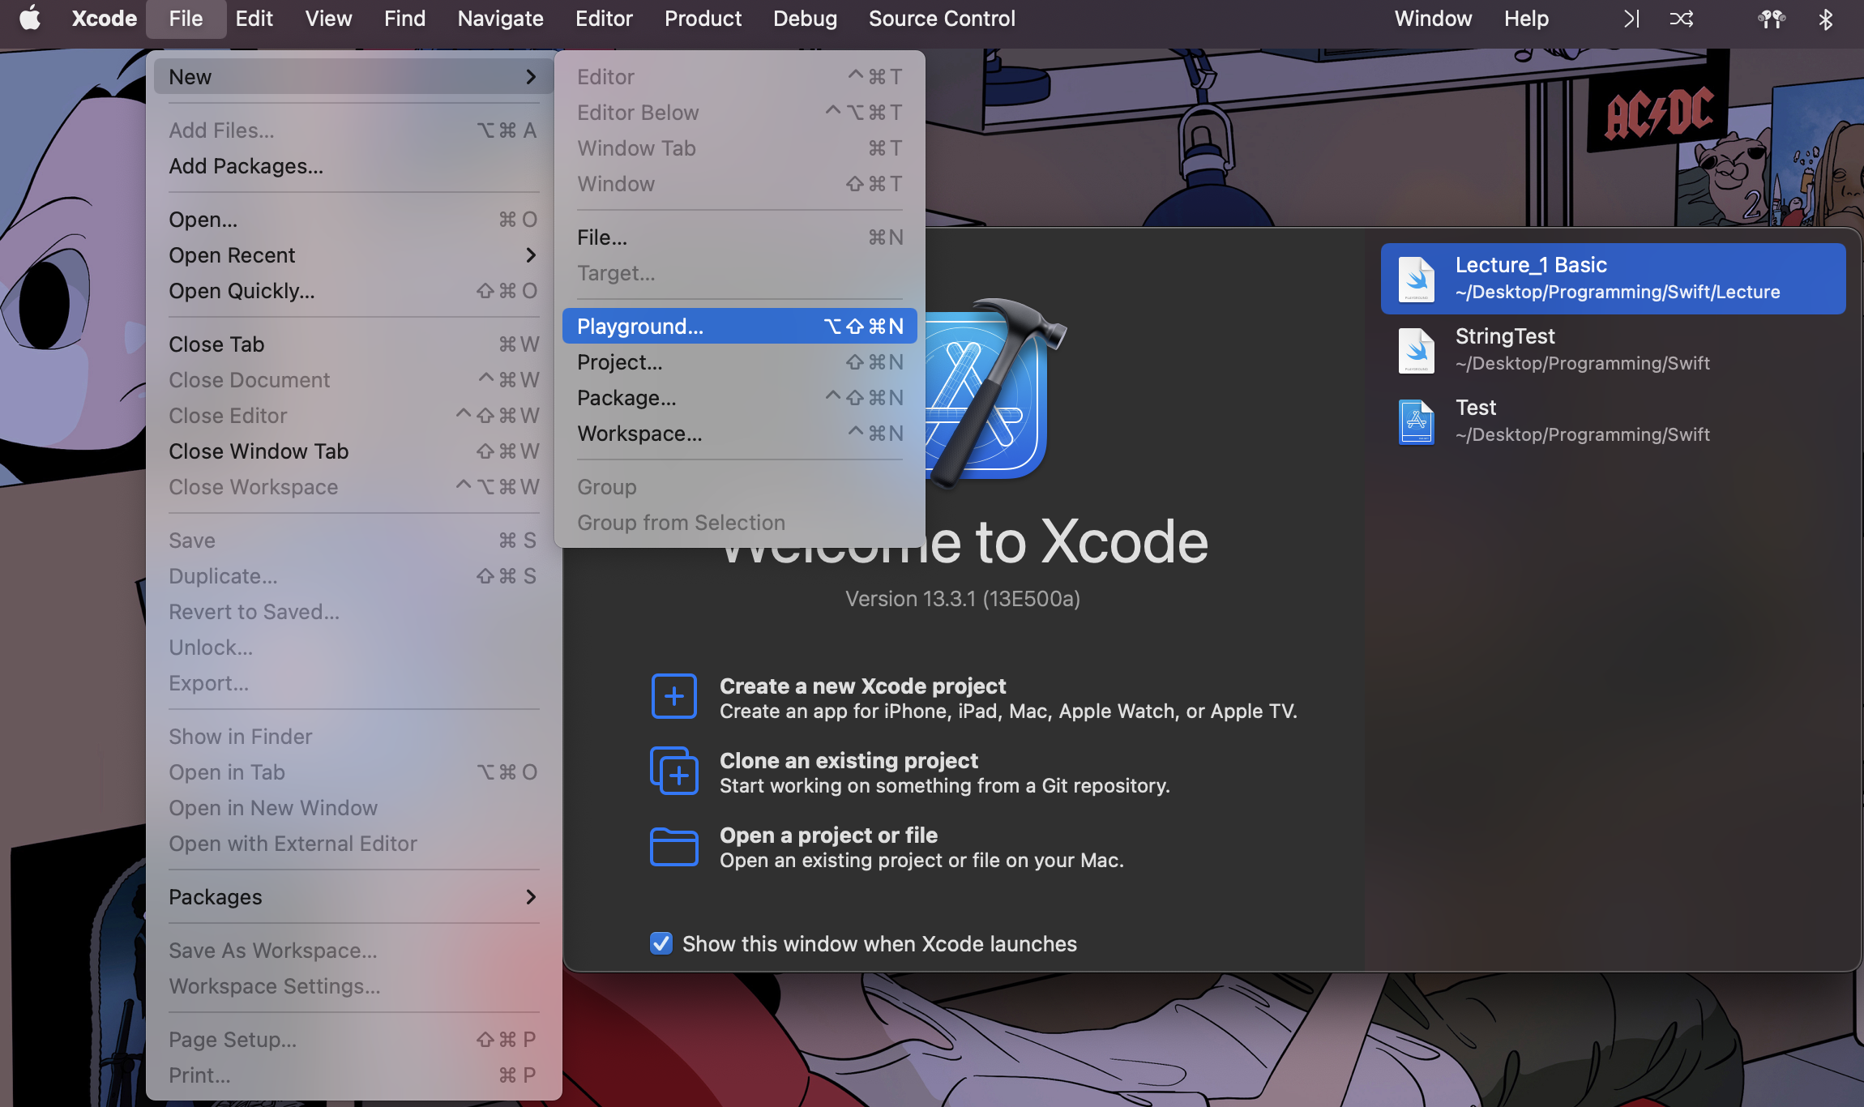Viewport: 1864px width, 1107px height.
Task: Click the plus icon for new Xcode project
Action: pos(673,696)
